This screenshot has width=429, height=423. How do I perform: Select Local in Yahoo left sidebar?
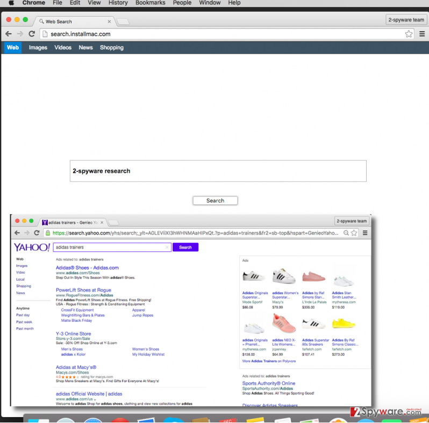click(20, 279)
